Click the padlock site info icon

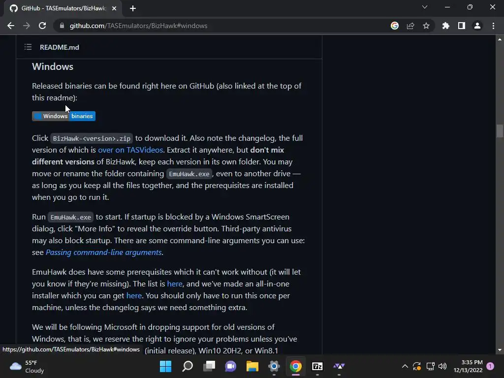point(62,26)
